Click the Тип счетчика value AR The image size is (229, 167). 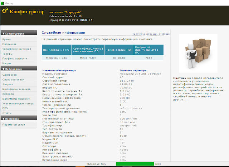point(121,129)
